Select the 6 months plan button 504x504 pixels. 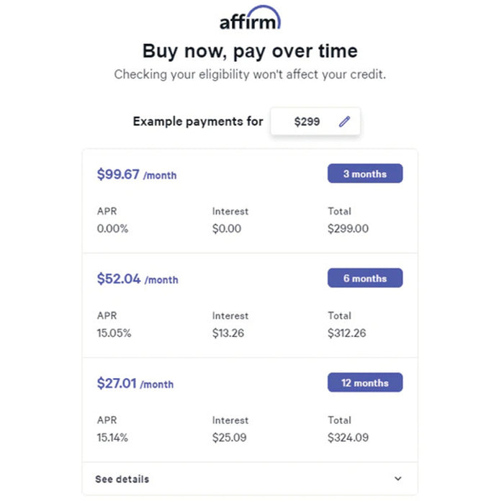[365, 278]
